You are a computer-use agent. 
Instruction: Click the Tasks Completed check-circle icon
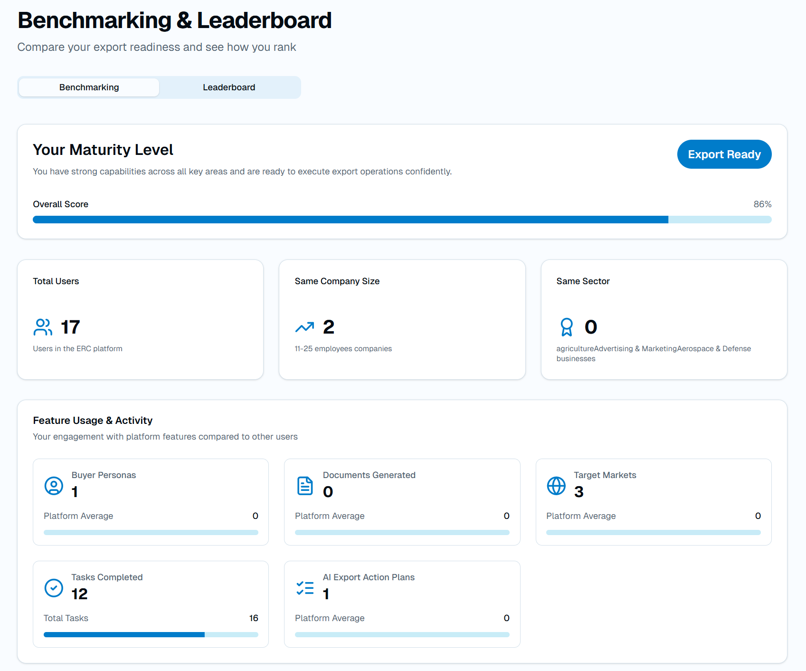coord(54,588)
